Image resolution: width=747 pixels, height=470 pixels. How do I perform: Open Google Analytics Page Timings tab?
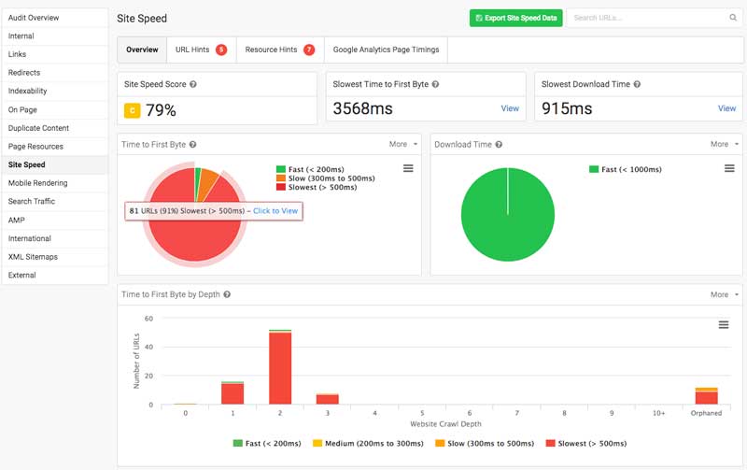tap(387, 50)
